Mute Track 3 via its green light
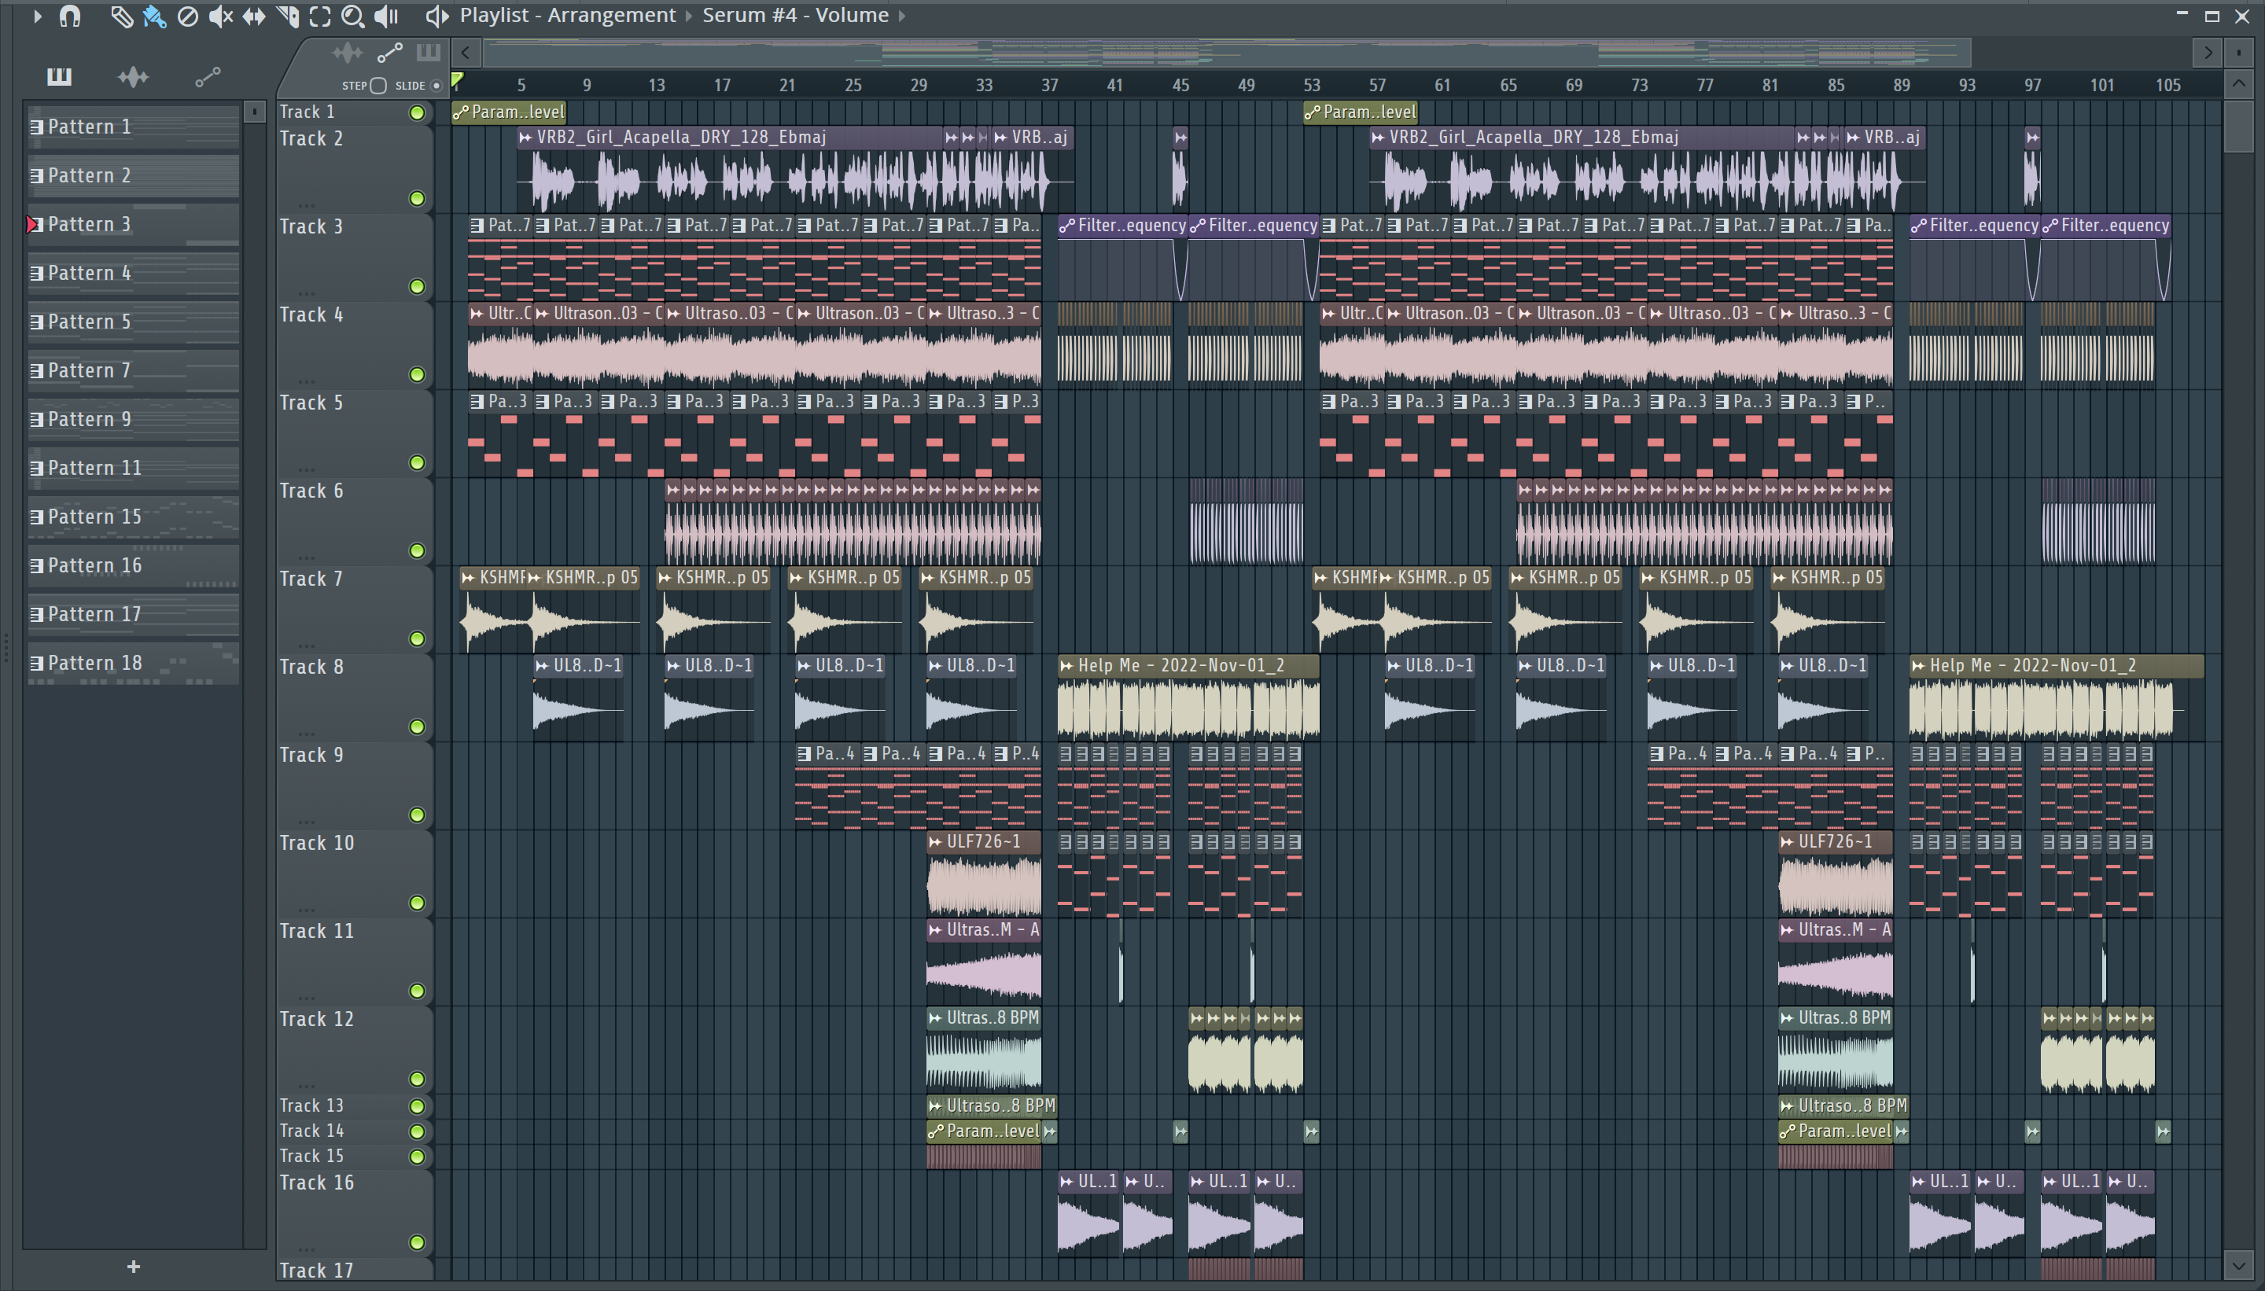Screen dimensions: 2265x1291 click(417, 286)
